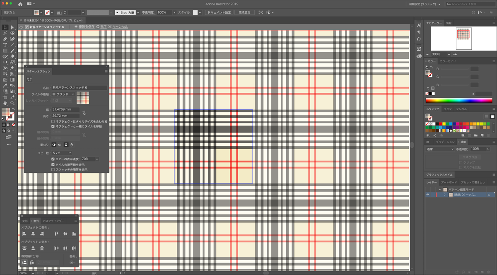Enable show swatch bounds checkbox
The image size is (497, 275).
[53, 169]
